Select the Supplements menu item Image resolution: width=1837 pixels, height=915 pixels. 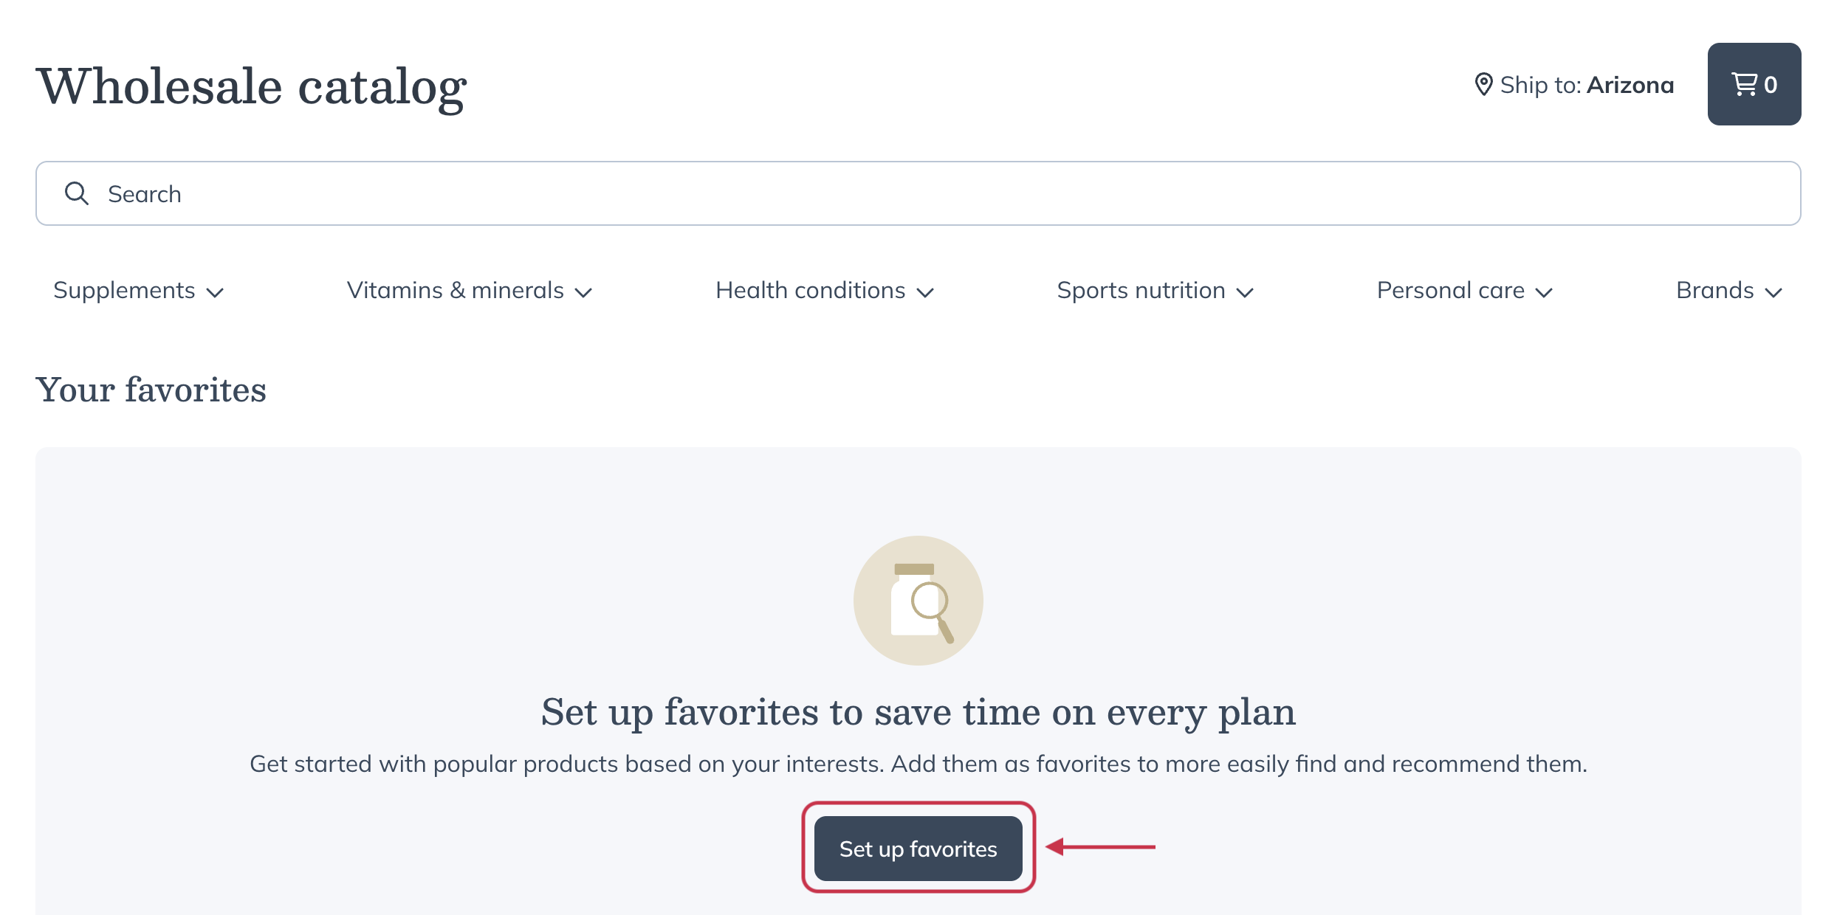[123, 290]
